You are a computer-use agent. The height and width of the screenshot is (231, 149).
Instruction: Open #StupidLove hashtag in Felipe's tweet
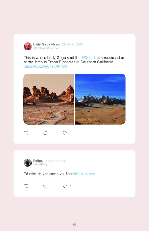(x=84, y=174)
